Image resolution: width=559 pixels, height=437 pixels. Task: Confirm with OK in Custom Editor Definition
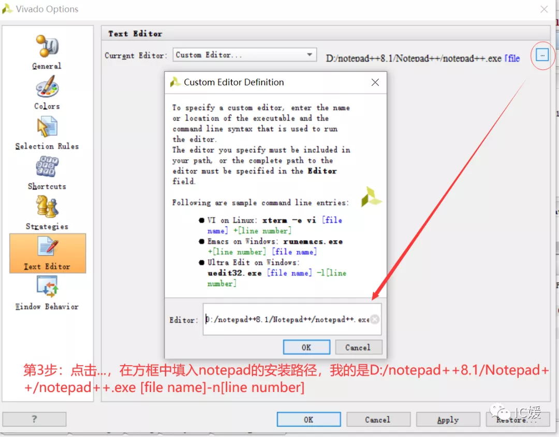[x=306, y=347]
